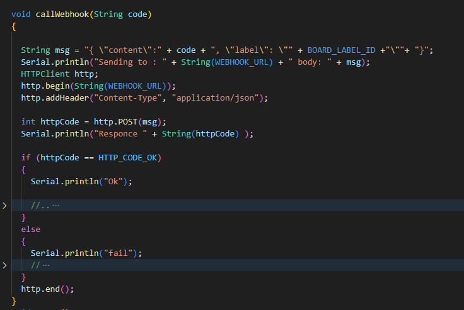Click the "Content-Type" string
The image size is (464, 310).
pos(127,97)
